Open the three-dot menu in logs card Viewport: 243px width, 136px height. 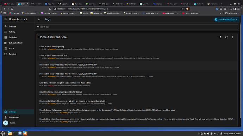pyautogui.click(x=232, y=37)
